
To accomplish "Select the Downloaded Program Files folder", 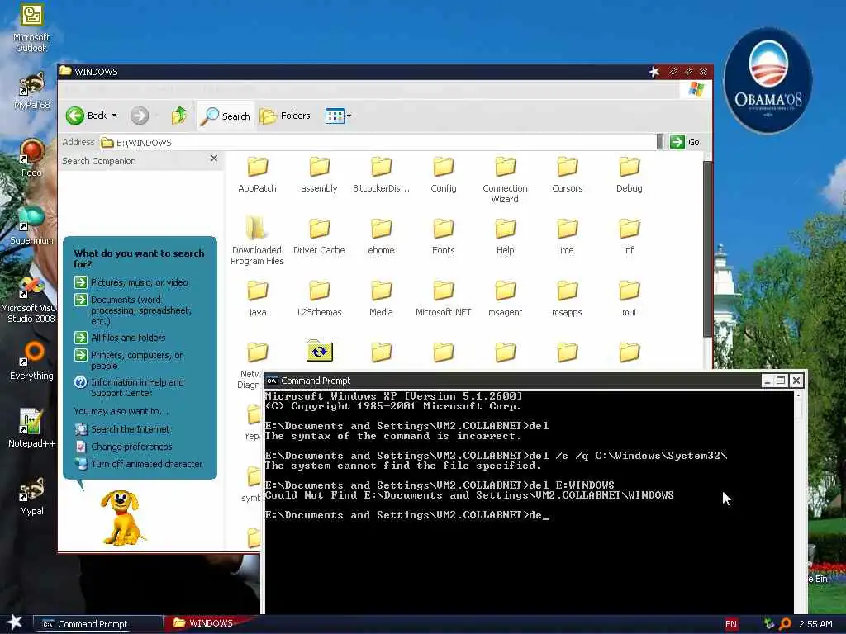I will pyautogui.click(x=257, y=241).
